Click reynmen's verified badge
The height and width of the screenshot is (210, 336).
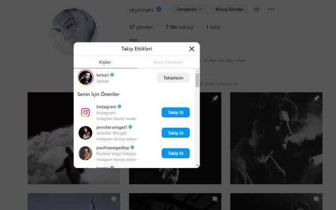(159, 9)
